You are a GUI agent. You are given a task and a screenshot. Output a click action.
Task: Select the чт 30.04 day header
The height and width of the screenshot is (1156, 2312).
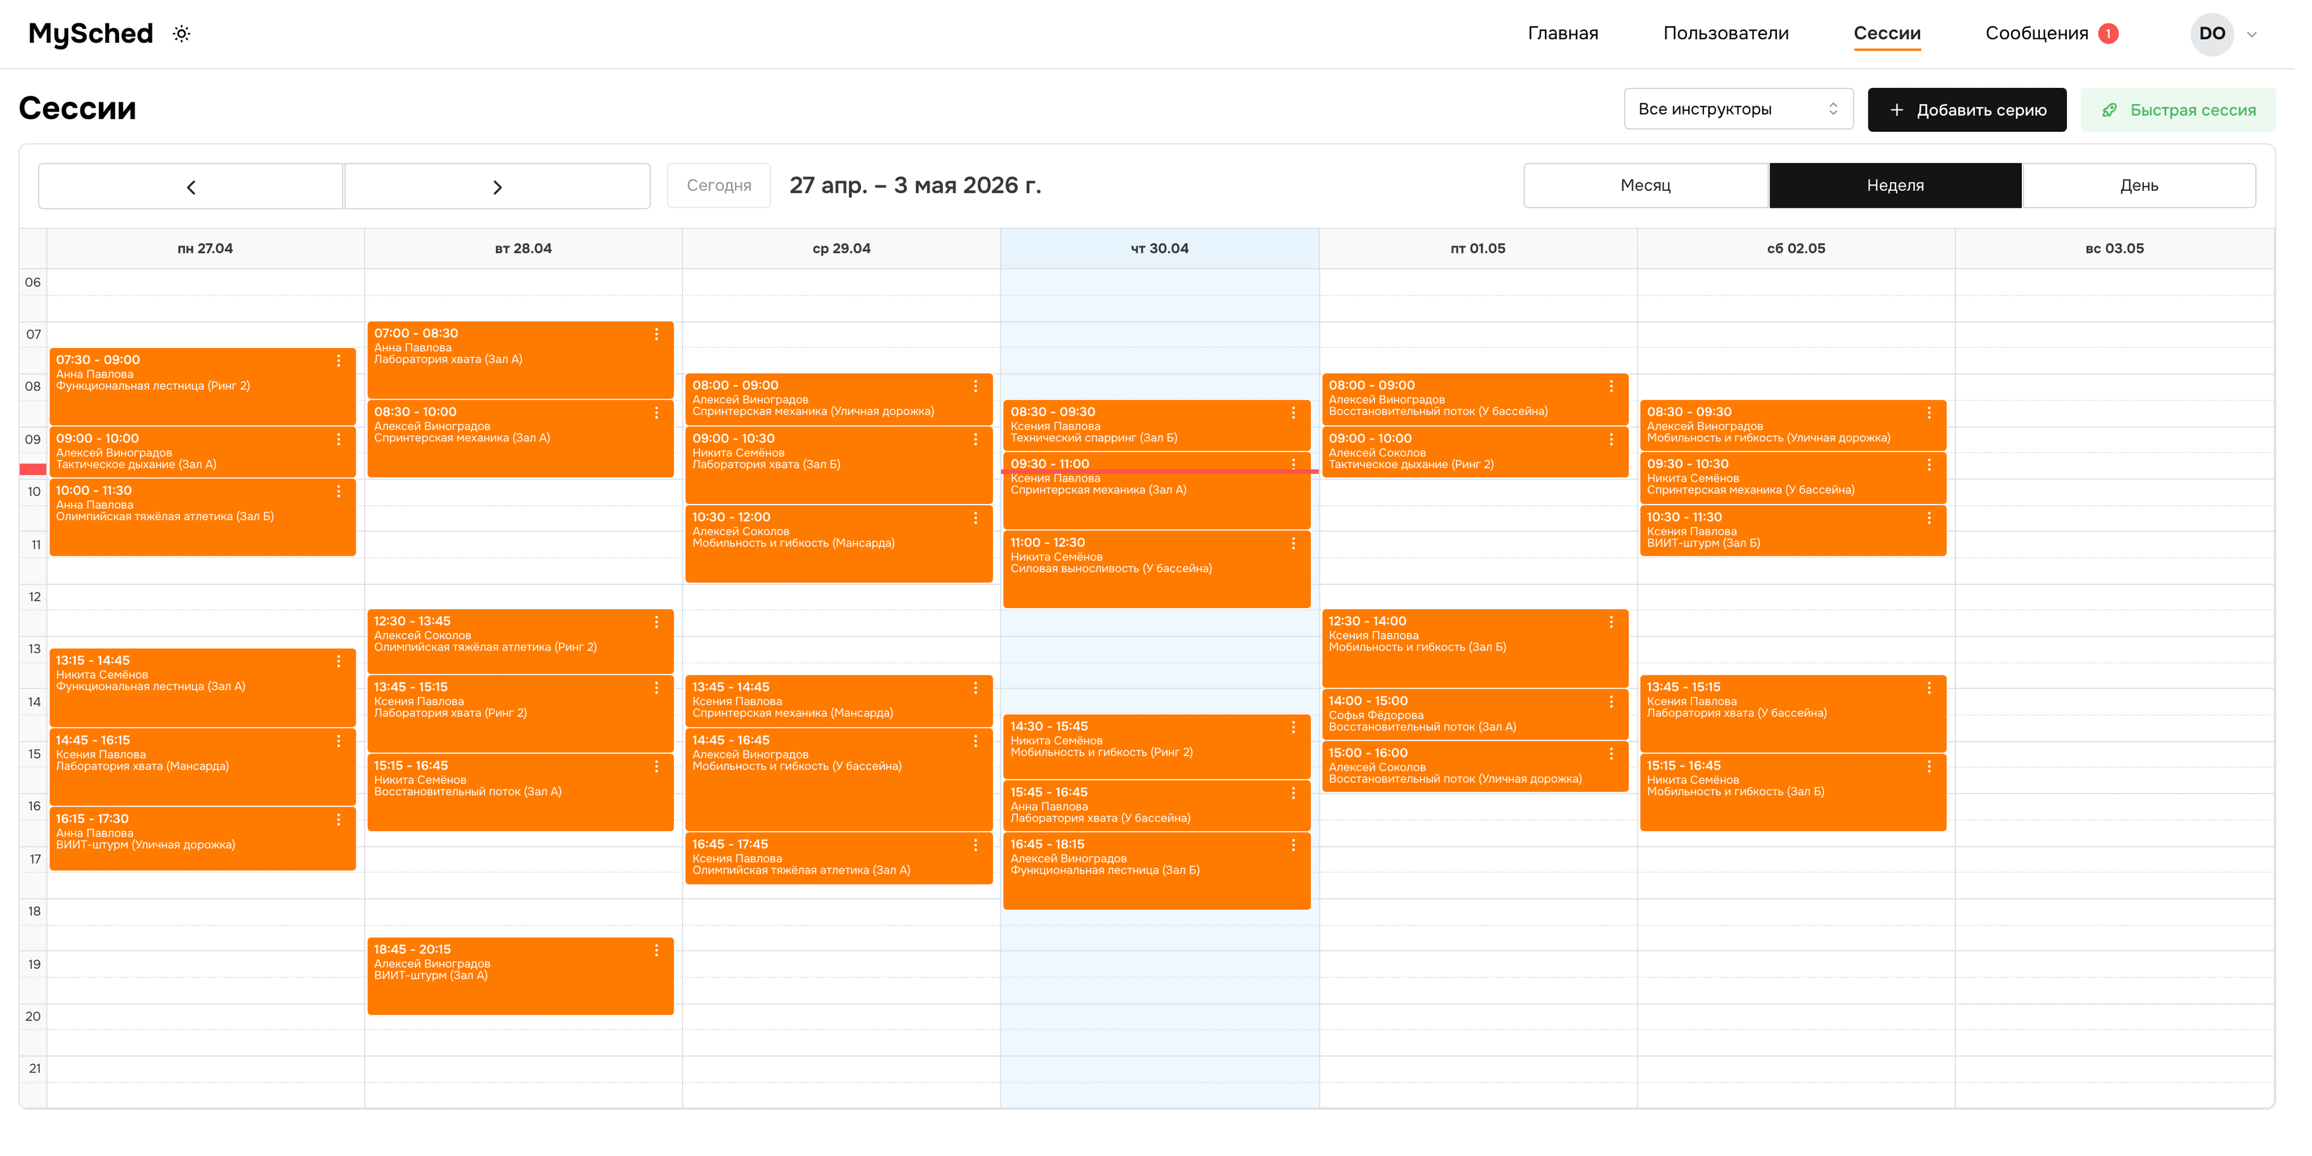point(1160,249)
